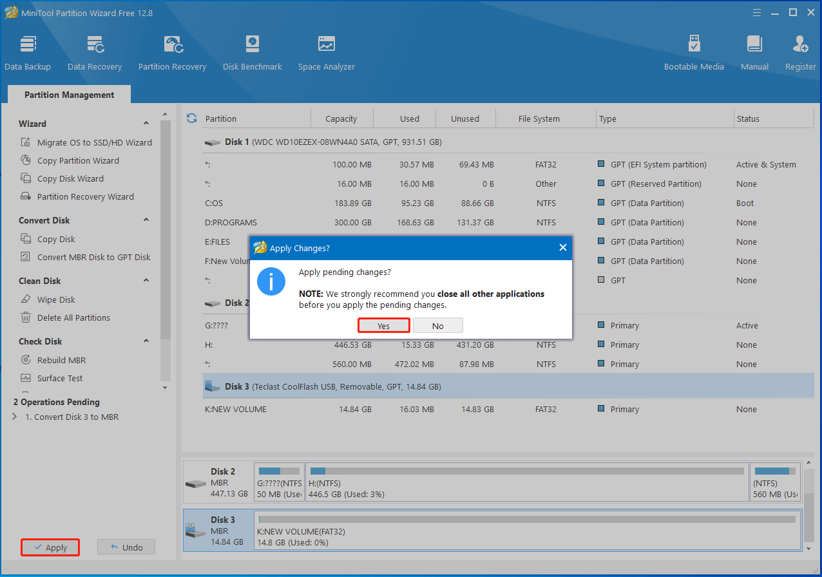
Task: Start the Partition Recovery Wizard
Action: (x=77, y=196)
